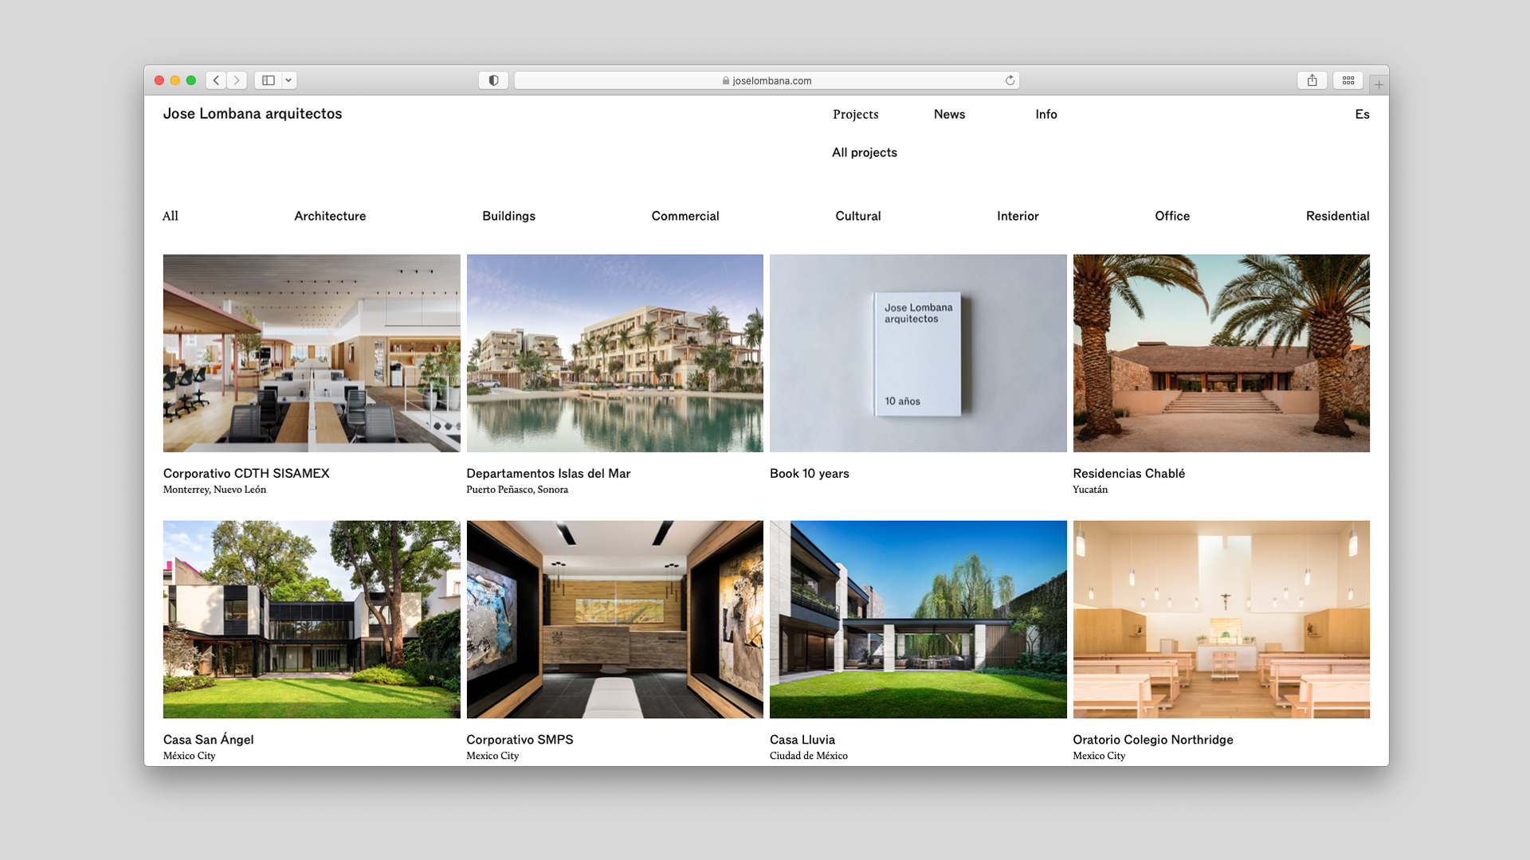Click the Ciudad de México text
The width and height of the screenshot is (1530, 860).
(x=809, y=756)
